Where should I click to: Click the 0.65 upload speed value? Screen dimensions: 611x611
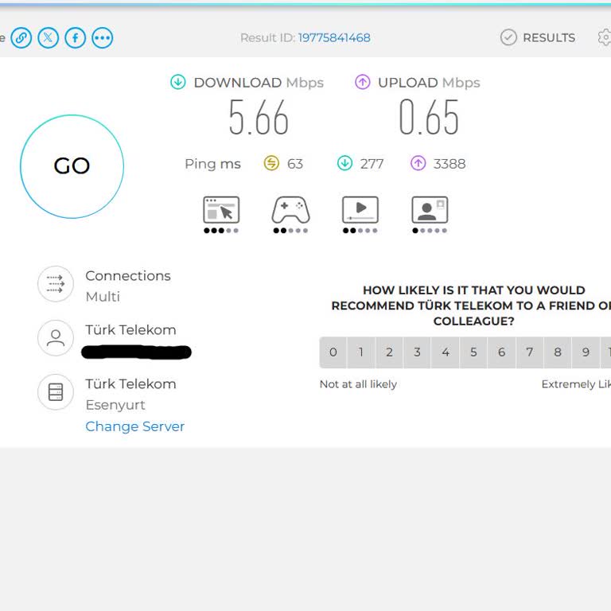(429, 117)
